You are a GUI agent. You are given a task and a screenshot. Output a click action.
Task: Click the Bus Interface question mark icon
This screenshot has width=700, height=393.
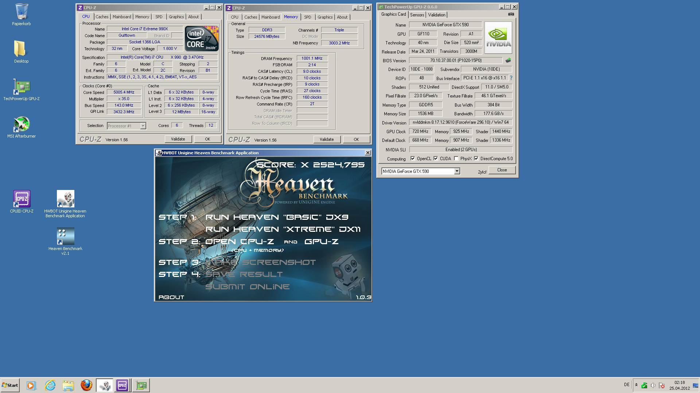point(511,78)
